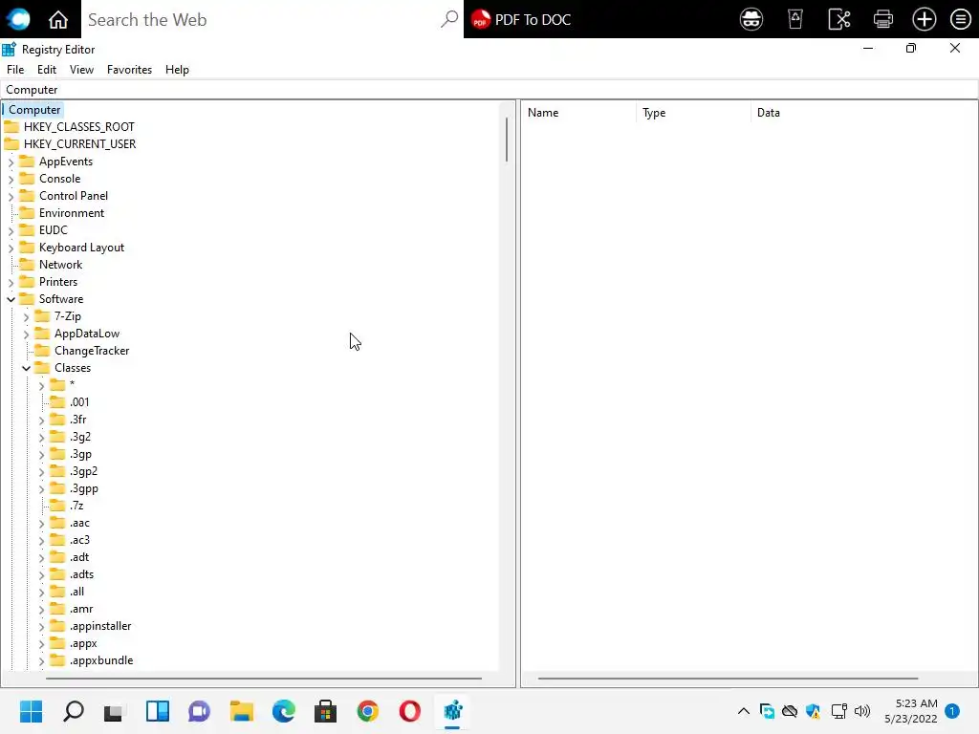Open File Explorer from taskbar

point(241,711)
